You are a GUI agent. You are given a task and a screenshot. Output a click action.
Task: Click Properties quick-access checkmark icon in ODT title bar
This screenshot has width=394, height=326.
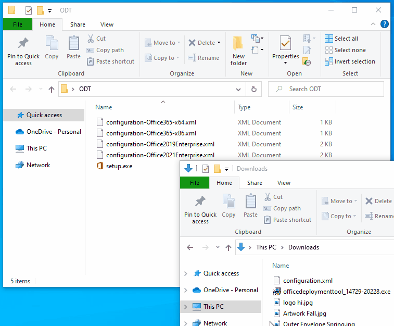(x=29, y=10)
